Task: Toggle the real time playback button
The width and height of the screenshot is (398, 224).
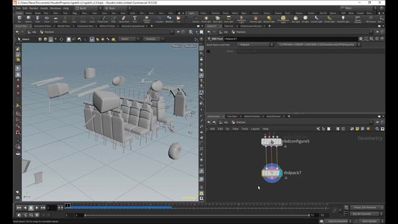Action: (x=19, y=215)
